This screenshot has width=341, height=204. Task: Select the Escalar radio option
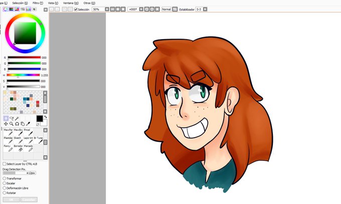tap(5, 183)
